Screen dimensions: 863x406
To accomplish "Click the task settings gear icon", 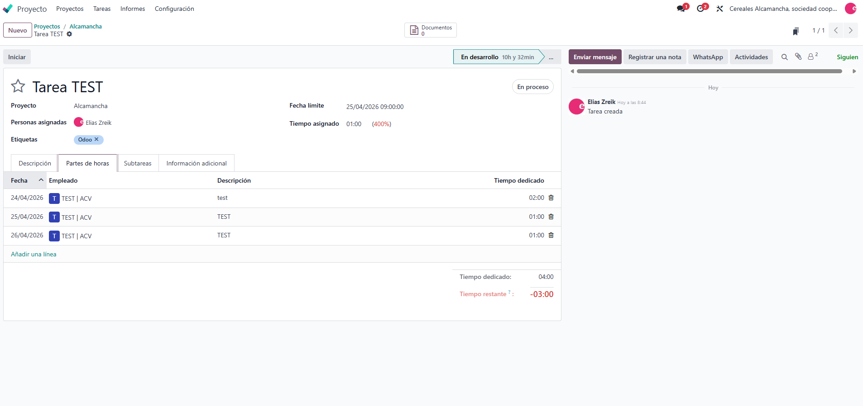I will [x=69, y=34].
